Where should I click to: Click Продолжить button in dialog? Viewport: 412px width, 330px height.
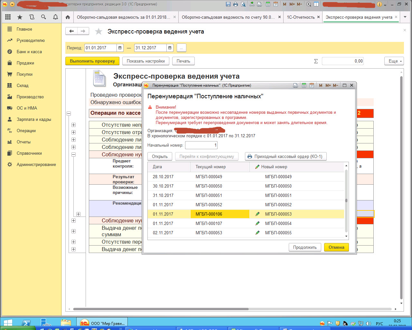click(x=304, y=247)
